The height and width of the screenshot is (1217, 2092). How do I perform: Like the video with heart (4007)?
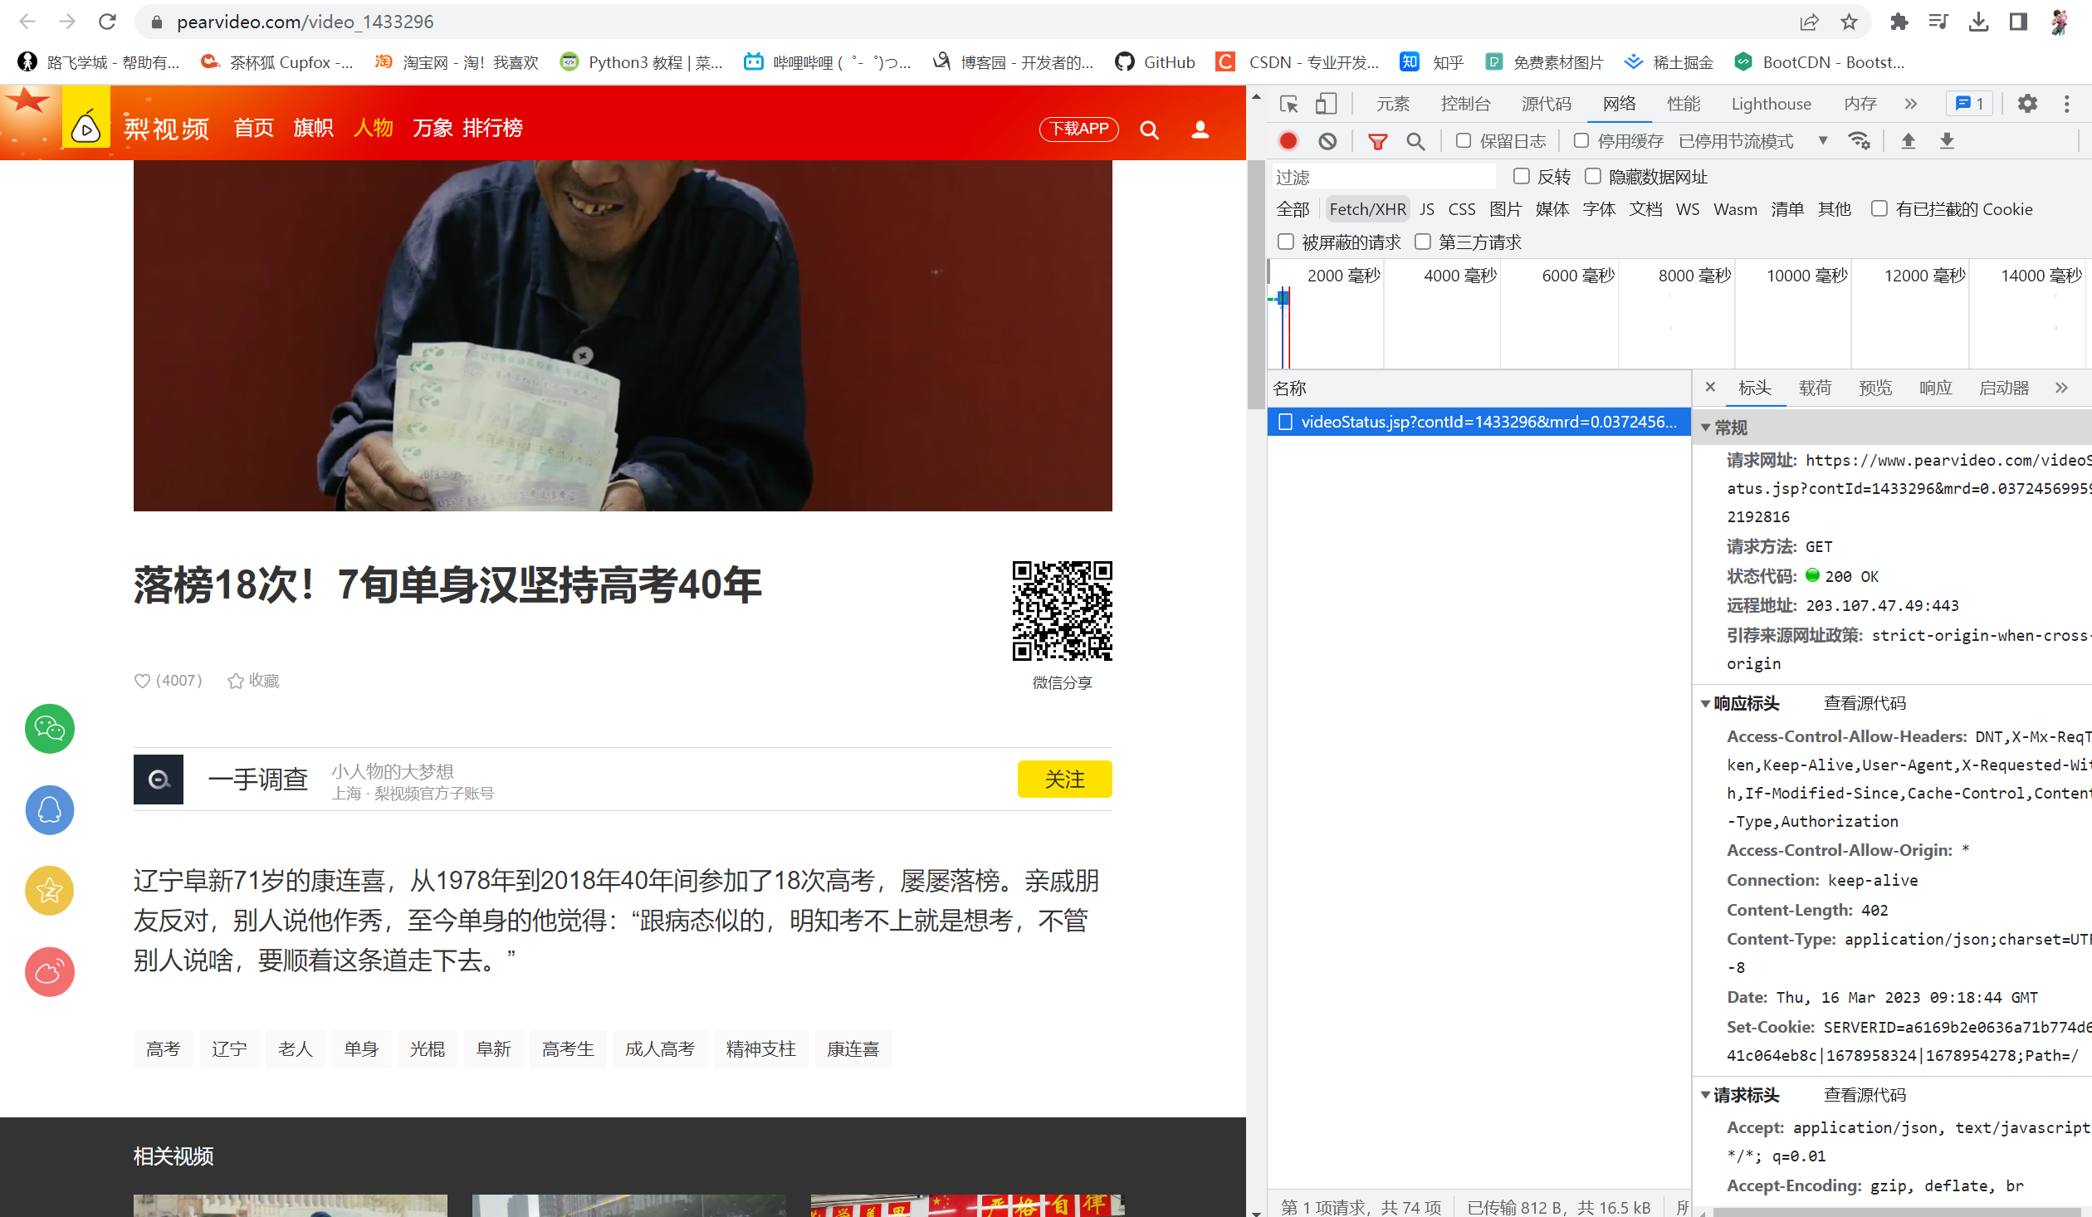click(169, 681)
